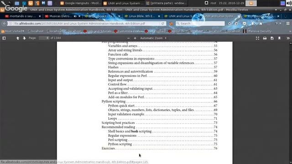Mute audio on Musicas Eletro tab
Screen dimensions: 292x164
75,16
